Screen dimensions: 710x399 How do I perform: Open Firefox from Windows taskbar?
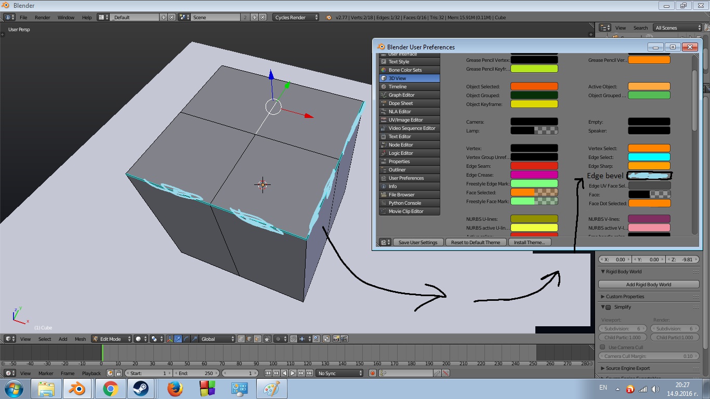click(x=175, y=389)
